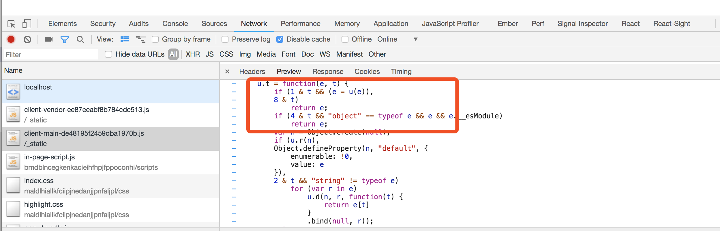Click the file icon beside highlight.css
Viewport: 720px width, 231px height.
click(x=13, y=209)
